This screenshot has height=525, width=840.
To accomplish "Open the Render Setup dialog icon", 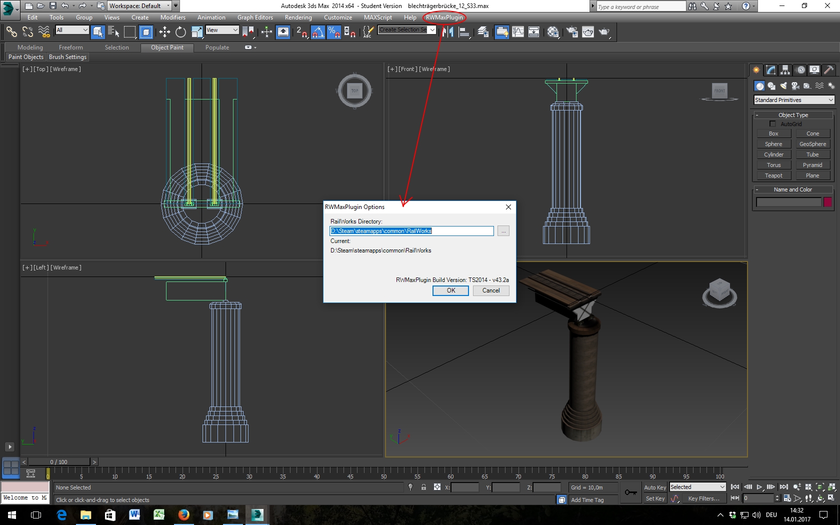I will (x=571, y=32).
